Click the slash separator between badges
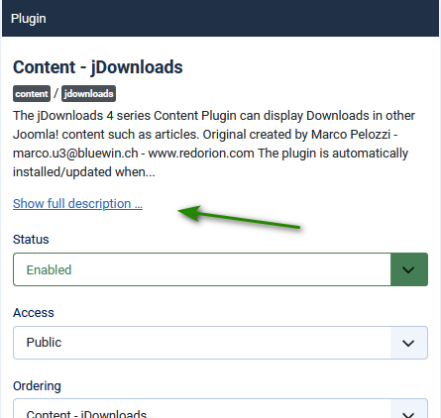This screenshot has width=441, height=418. tap(55, 94)
